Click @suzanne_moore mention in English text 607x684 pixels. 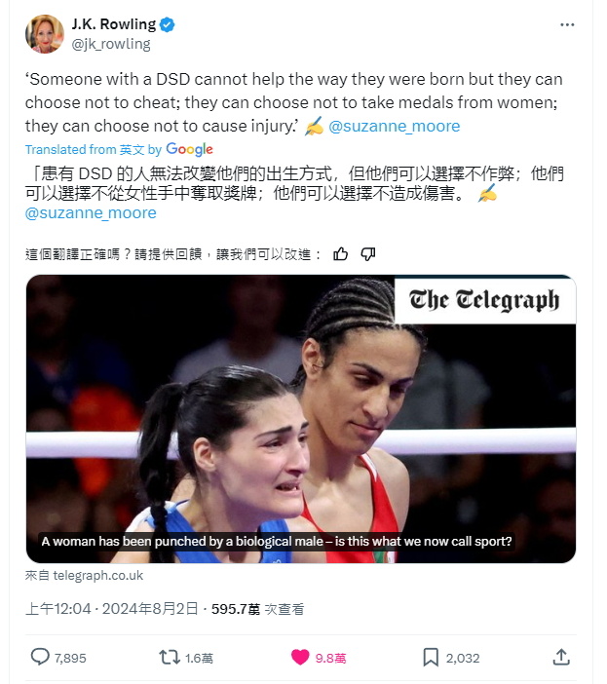click(x=395, y=126)
